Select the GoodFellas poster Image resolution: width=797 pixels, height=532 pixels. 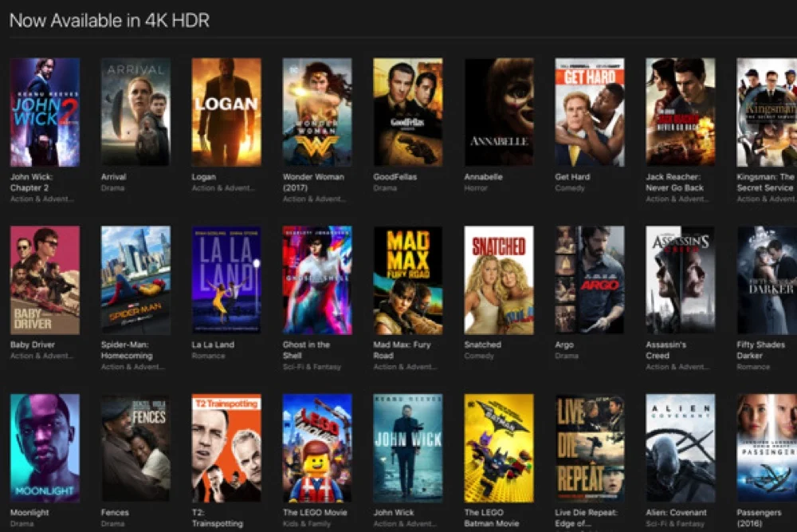coord(407,112)
